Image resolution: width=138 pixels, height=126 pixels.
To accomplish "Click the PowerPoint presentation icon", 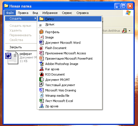I will point(41,58).
